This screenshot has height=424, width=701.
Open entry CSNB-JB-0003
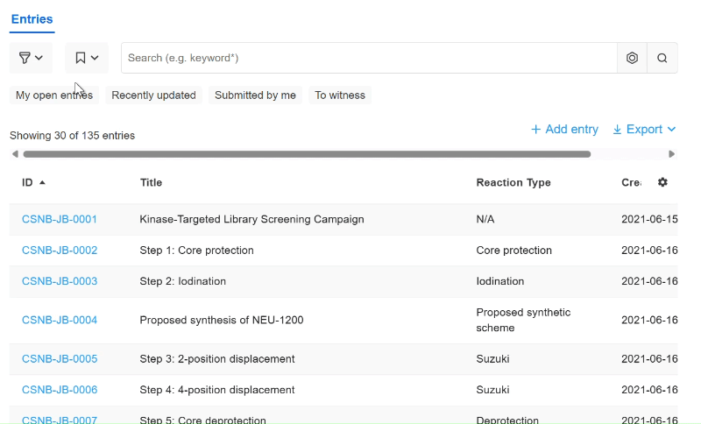coord(60,281)
